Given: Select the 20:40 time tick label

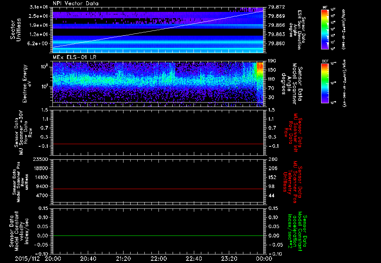Looking at the screenshot, I should 88,259.
